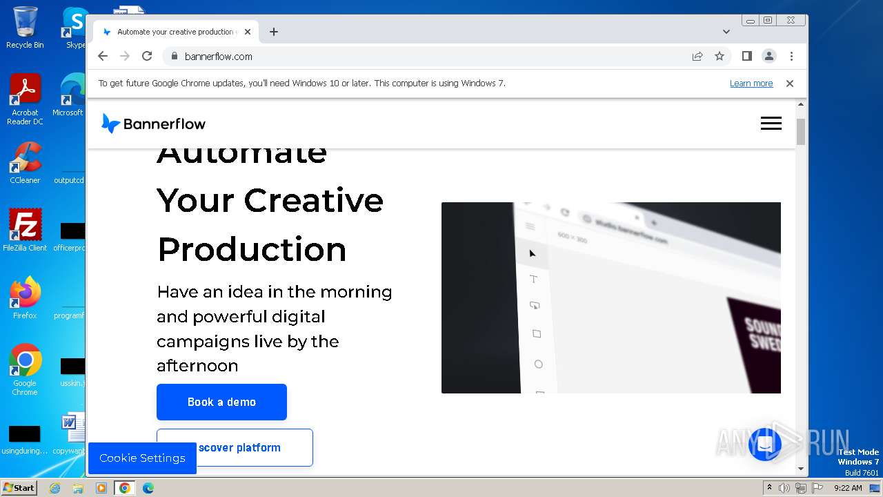Screen dimensions: 883x497
Task: Click the Chrome forward arrow
Action: point(125,57)
